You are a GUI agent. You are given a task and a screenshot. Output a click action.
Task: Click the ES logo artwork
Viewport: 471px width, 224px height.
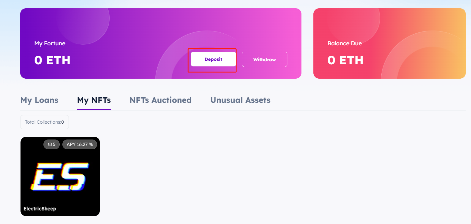pyautogui.click(x=60, y=177)
